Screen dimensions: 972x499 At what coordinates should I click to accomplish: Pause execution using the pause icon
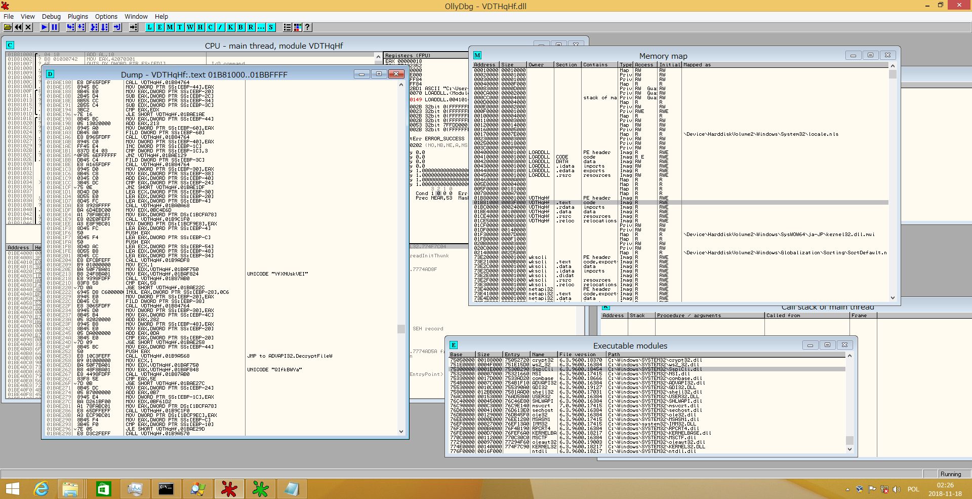55,27
